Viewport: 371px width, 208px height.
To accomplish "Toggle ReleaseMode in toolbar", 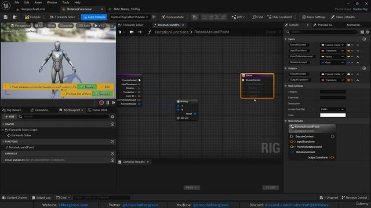I will [173, 17].
